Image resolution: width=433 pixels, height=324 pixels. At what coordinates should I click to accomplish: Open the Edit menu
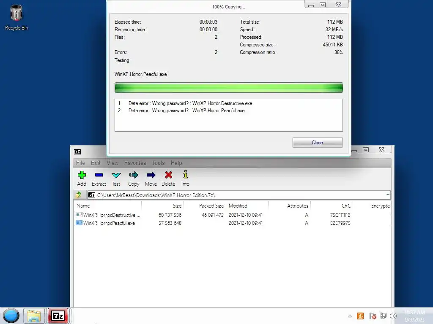tap(96, 163)
